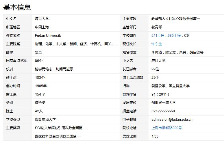This screenshot has height=141, width=224.
Task: Select the 知名校友 label
Action: click(x=129, y=52)
